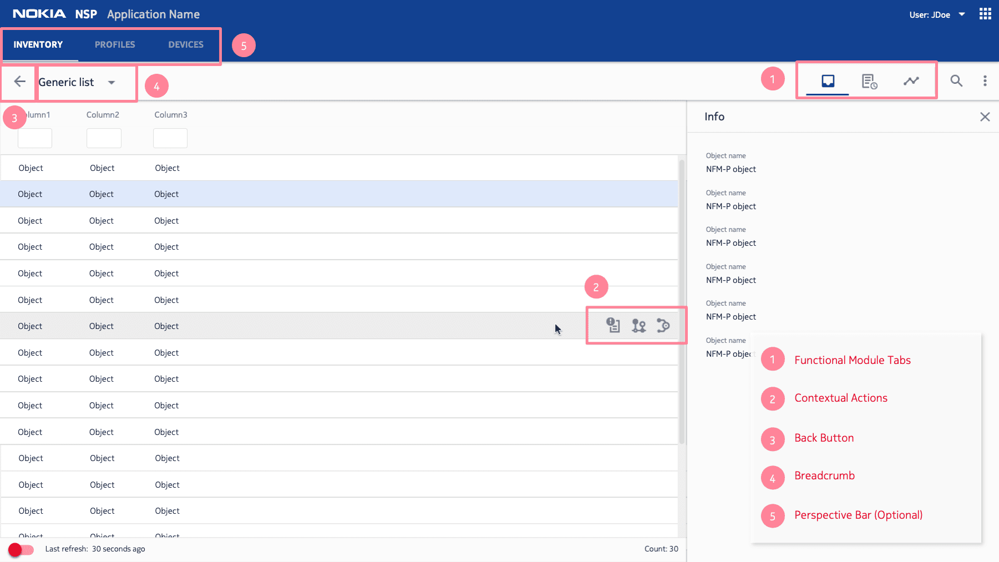
Task: Open the plot/statistics contextual action icon
Action: point(663,326)
